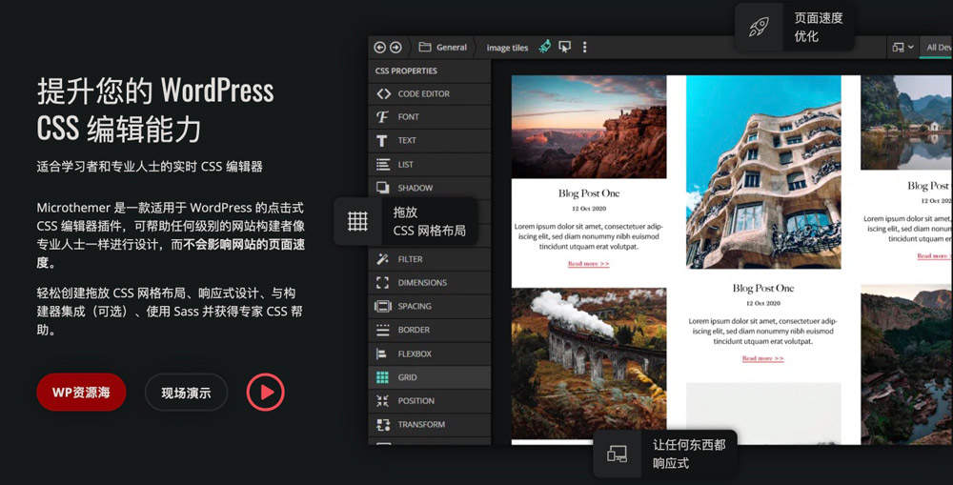Open the DIMENSIONS menu entry
Viewport: 953px width, 485px height.
pos(430,283)
